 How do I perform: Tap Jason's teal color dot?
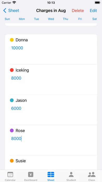pos(12,100)
